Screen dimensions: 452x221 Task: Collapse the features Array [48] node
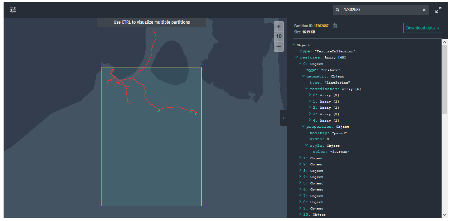297,57
